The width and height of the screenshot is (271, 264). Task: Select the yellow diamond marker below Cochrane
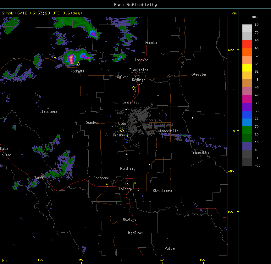107,185
